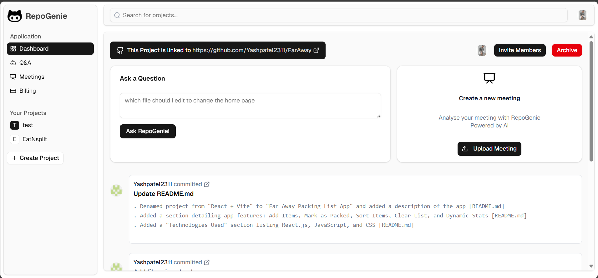Click the presentation icon above Create a new meeting
The height and width of the screenshot is (278, 598).
(489, 78)
